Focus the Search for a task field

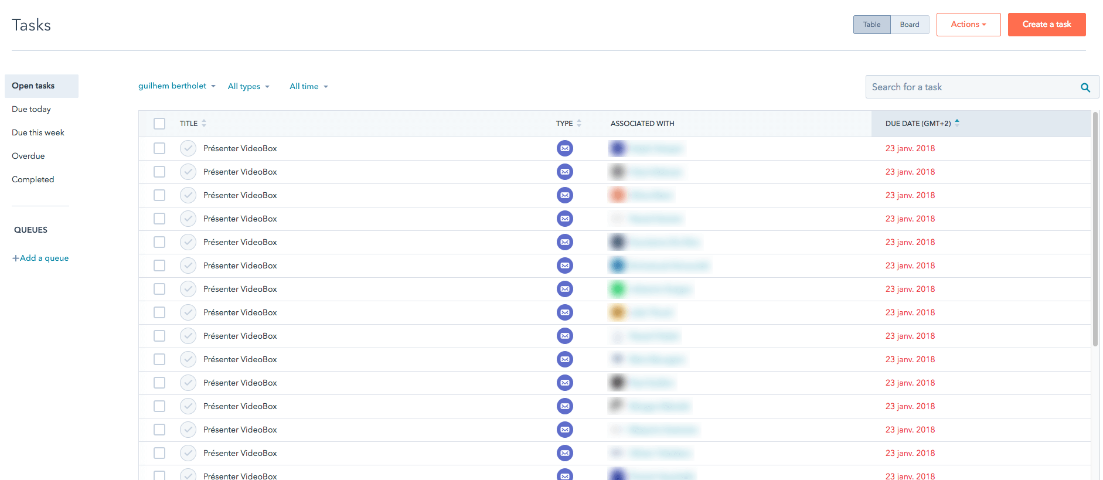(x=982, y=87)
